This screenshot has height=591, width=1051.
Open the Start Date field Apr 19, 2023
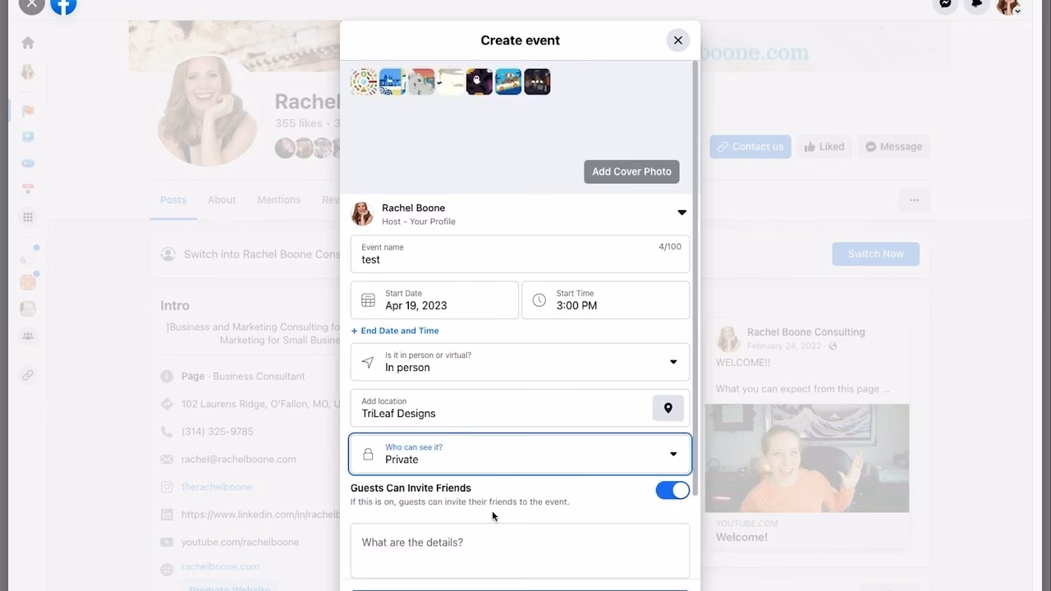434,300
